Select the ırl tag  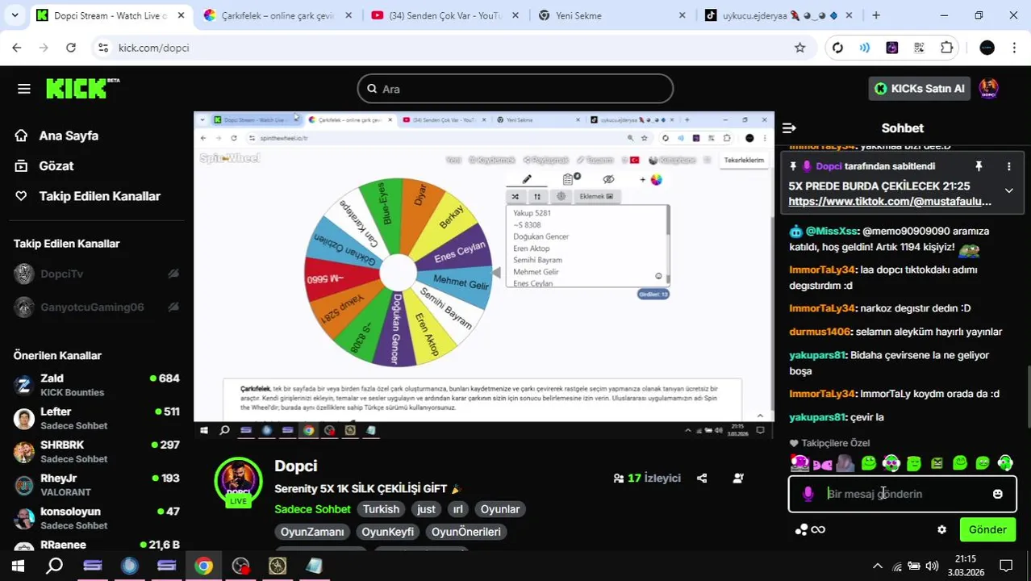coord(457,509)
